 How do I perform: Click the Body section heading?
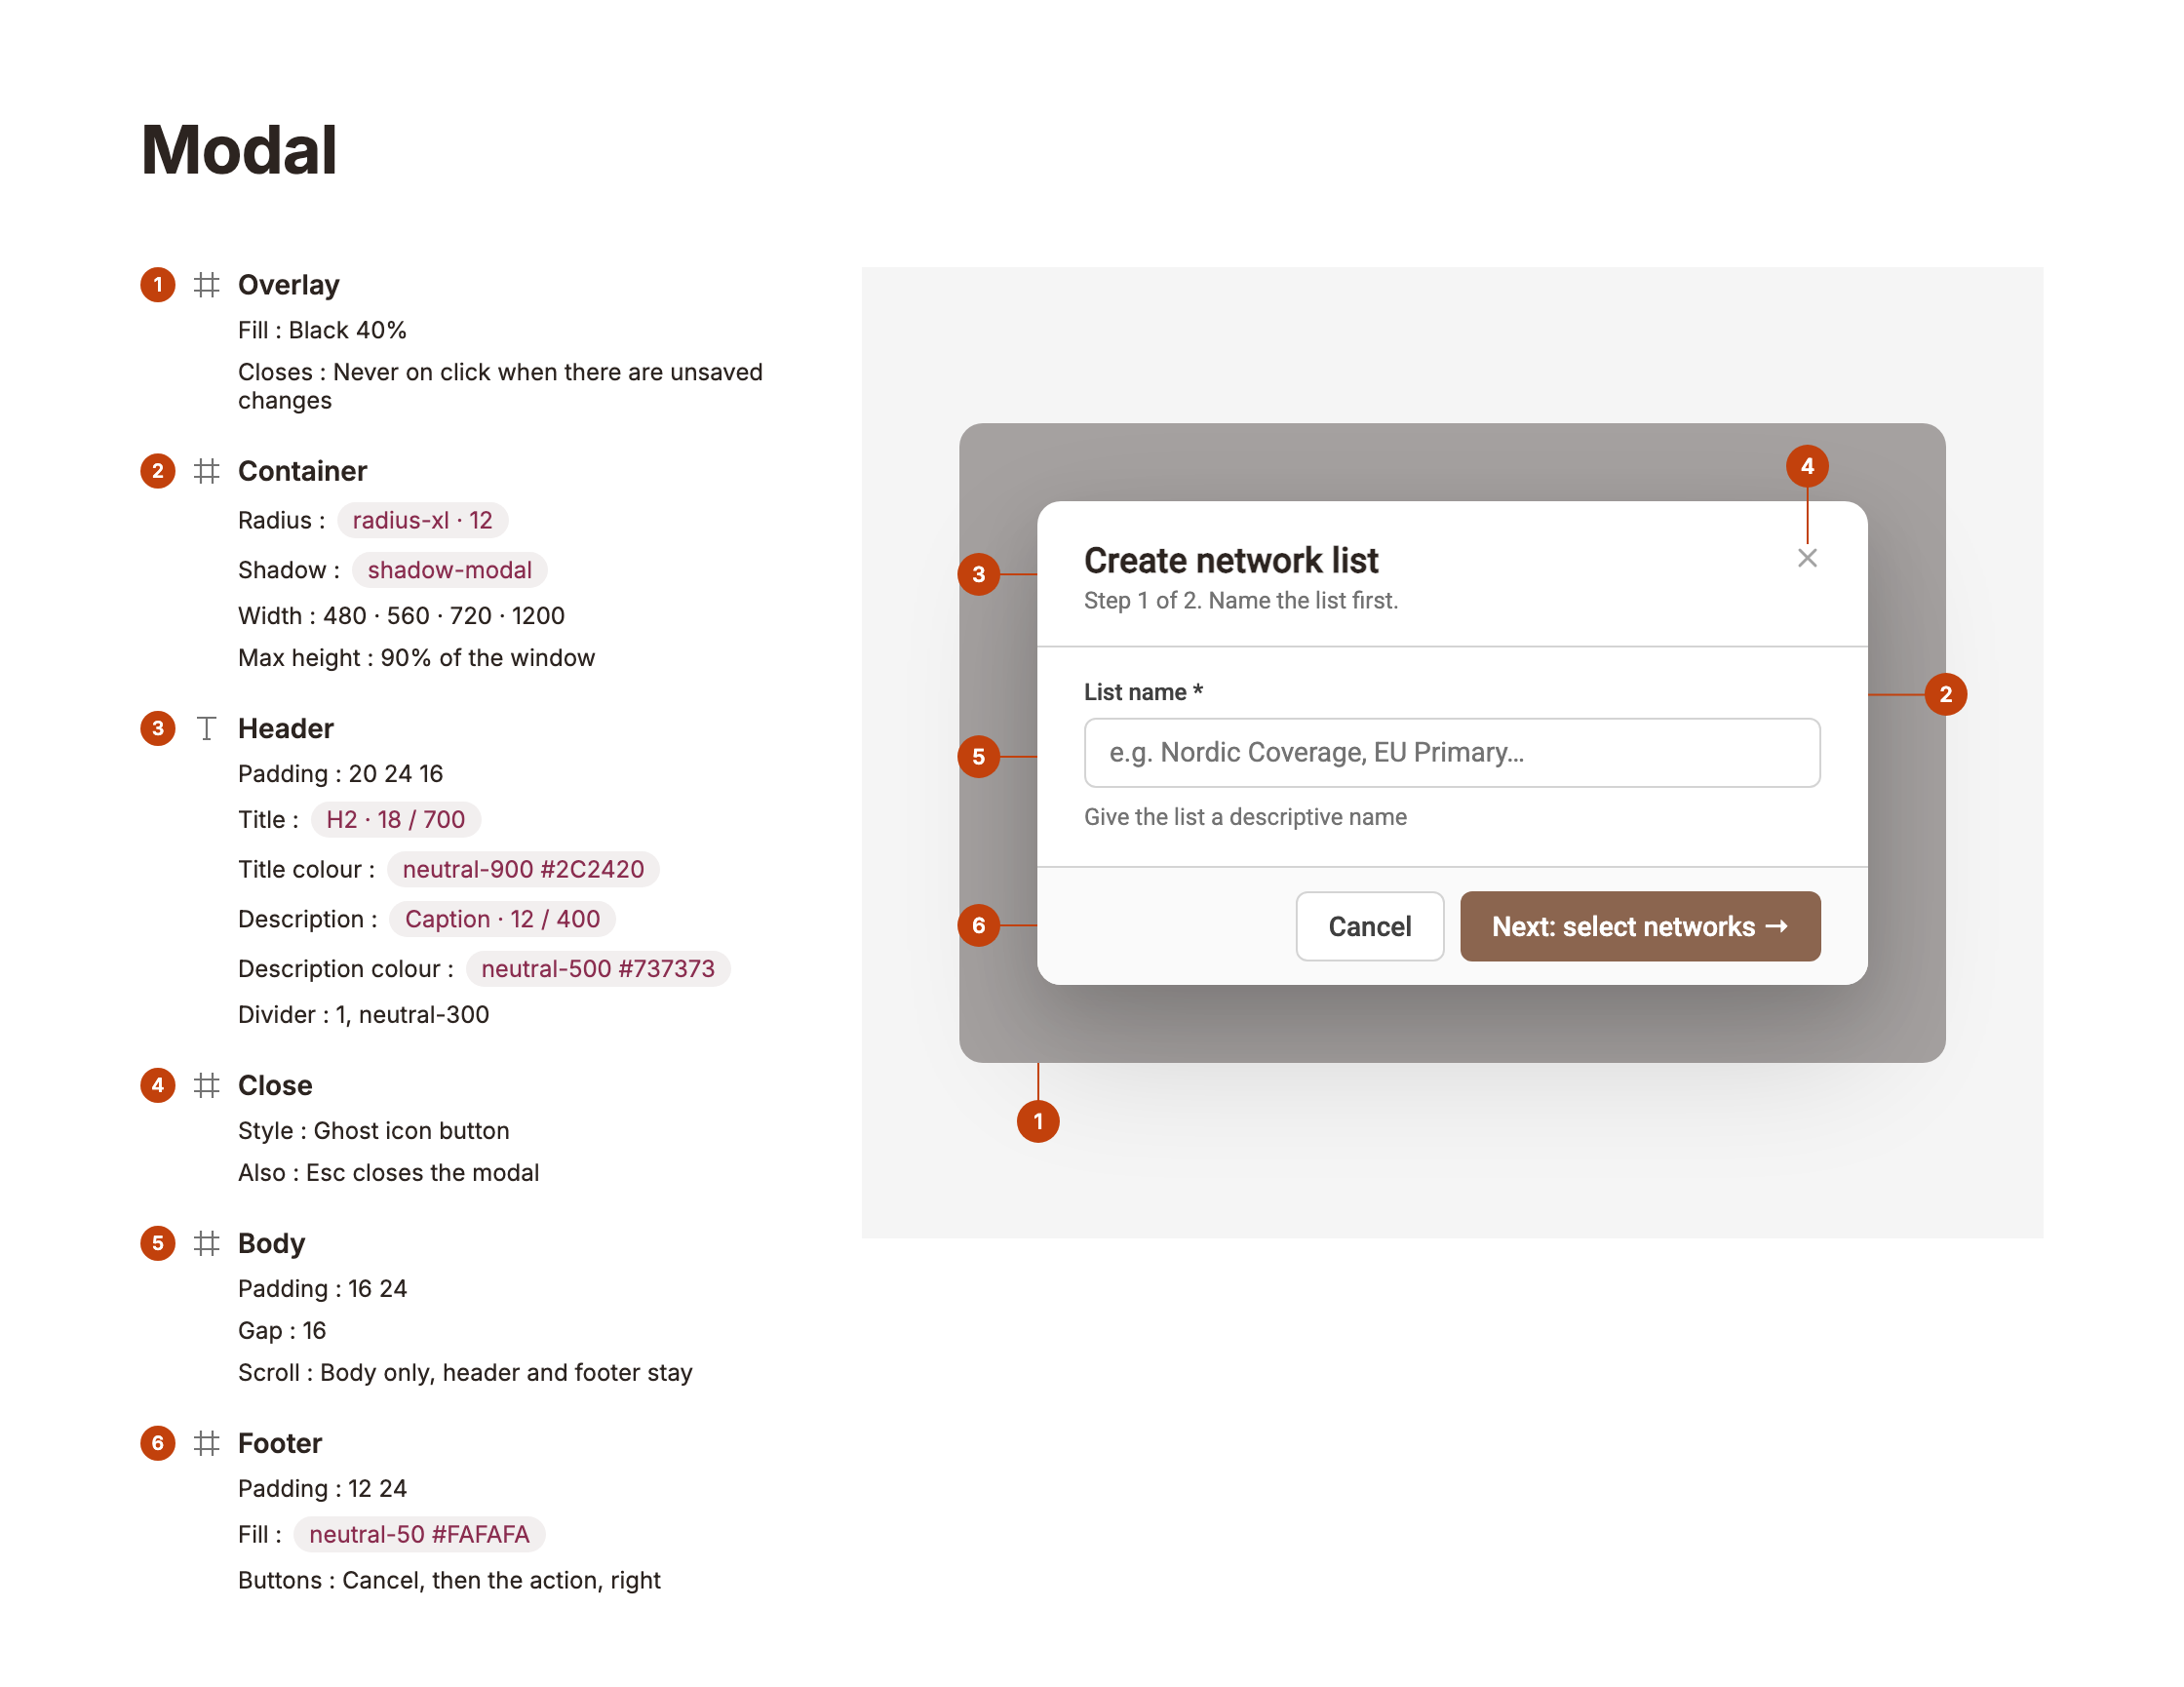click(x=271, y=1243)
